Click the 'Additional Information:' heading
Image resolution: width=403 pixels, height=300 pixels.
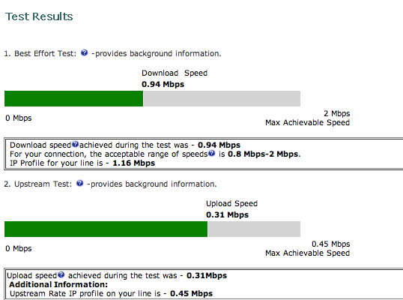[58, 284]
